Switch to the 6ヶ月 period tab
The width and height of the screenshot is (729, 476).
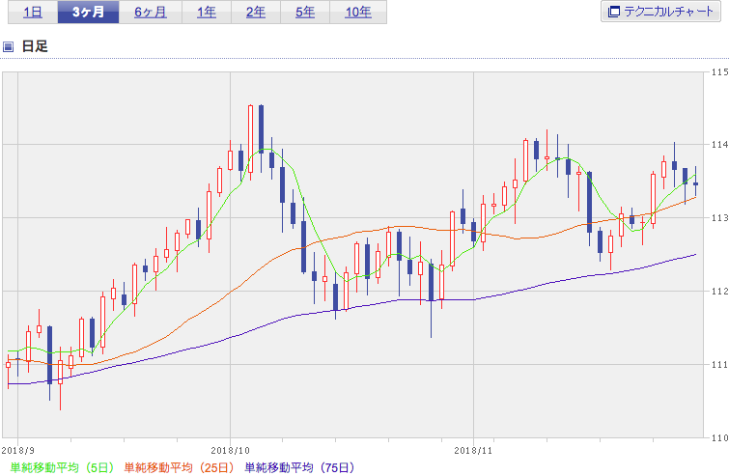[151, 13]
